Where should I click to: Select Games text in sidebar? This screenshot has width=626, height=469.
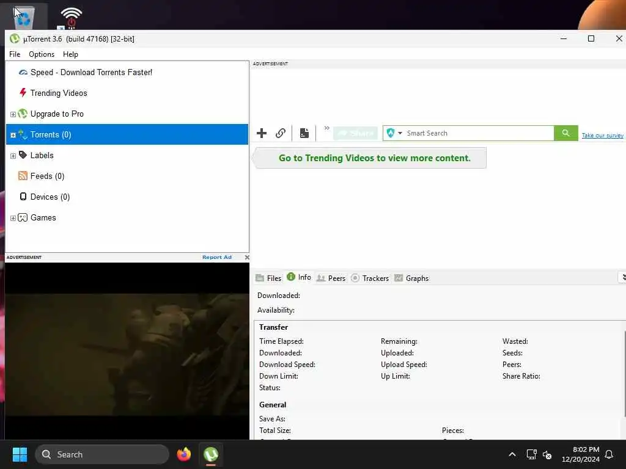[x=43, y=218]
